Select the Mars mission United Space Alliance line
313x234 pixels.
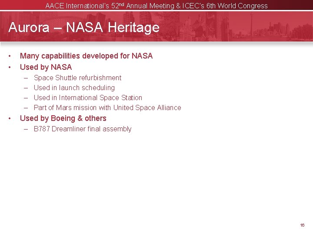tap(107, 107)
